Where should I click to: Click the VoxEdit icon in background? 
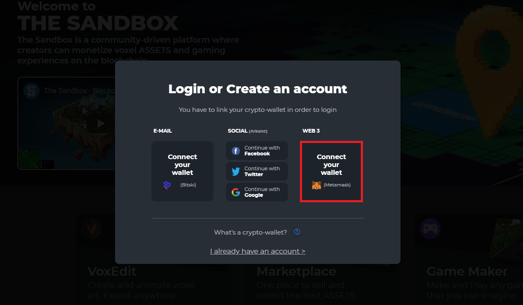[x=91, y=228]
